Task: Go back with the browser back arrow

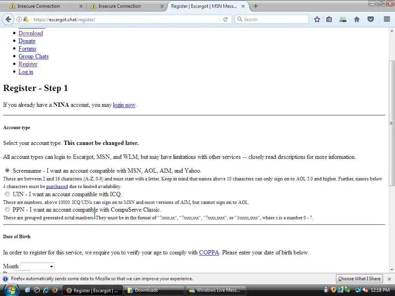Action: tap(8, 19)
